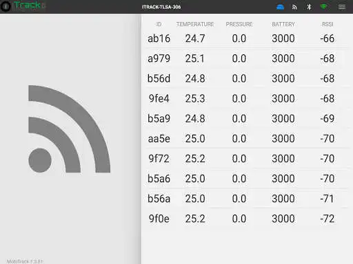The width and height of the screenshot is (353, 264).
Task: Click pressure value 0.0 in 9f0e row
Action: pos(239,219)
